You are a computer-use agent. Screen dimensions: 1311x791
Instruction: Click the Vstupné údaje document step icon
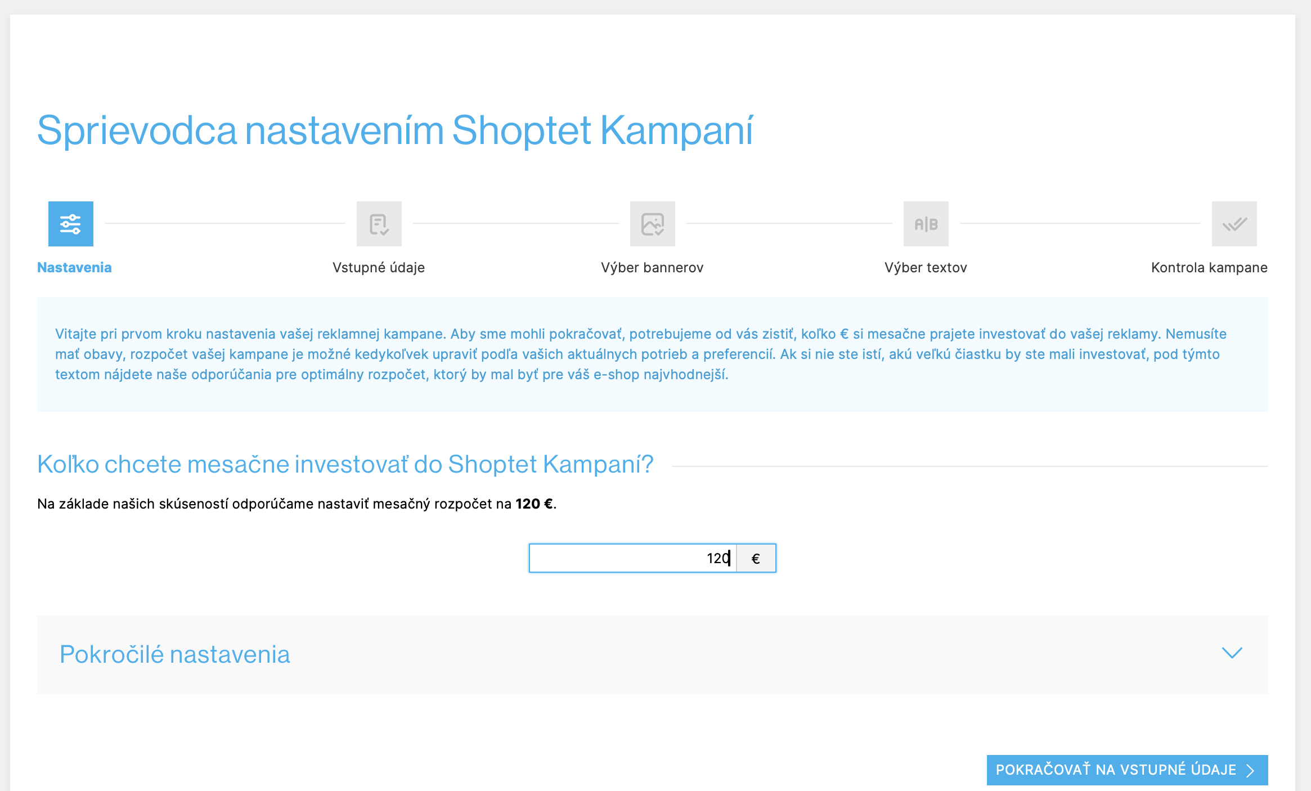[379, 224]
